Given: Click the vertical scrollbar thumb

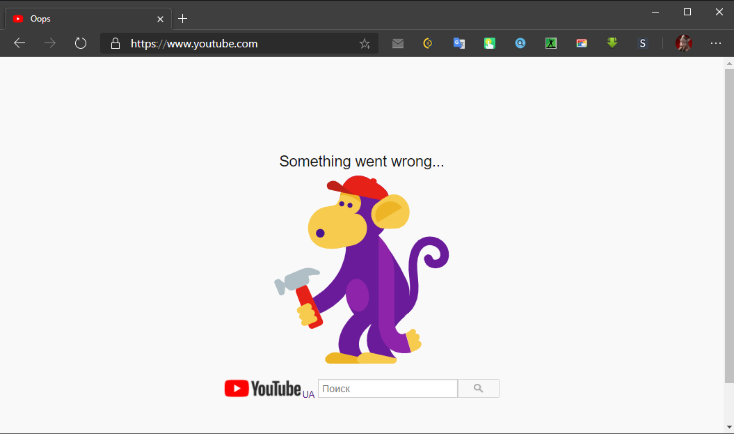Looking at the screenshot, I should click(729, 226).
